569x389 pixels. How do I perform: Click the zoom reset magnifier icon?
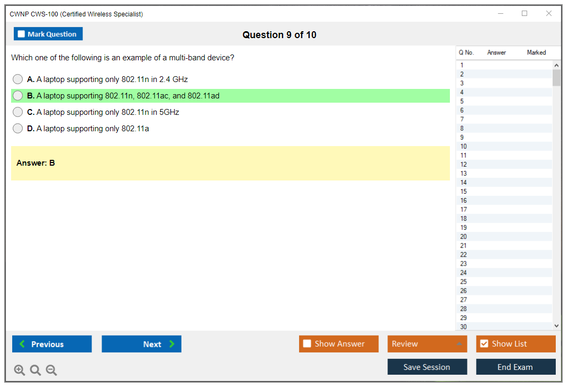[x=35, y=370]
